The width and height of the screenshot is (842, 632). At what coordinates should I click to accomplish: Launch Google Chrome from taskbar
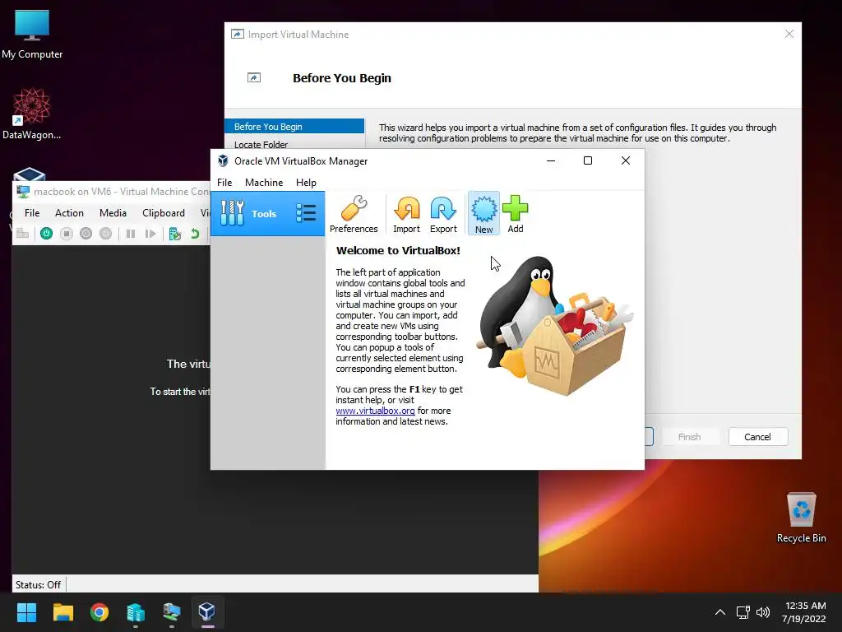[x=99, y=611]
